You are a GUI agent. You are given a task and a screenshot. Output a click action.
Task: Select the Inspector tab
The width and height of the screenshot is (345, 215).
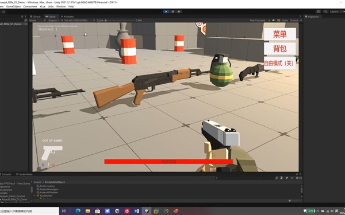312,17
